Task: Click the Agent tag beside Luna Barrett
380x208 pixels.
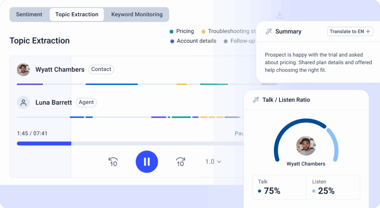Action: pyautogui.click(x=86, y=102)
